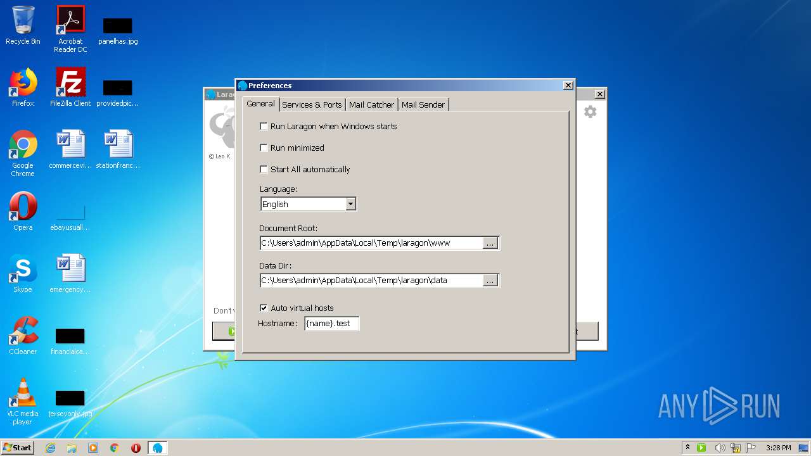
Task: Open FileZilla Client shortcut
Action: tap(70, 87)
